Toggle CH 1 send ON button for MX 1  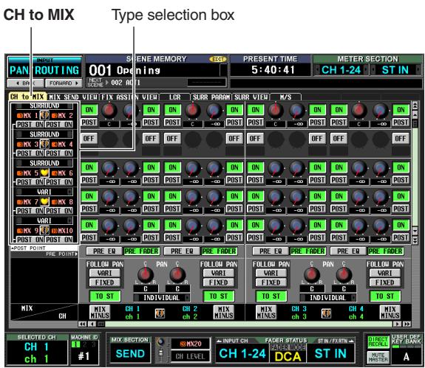pos(89,110)
